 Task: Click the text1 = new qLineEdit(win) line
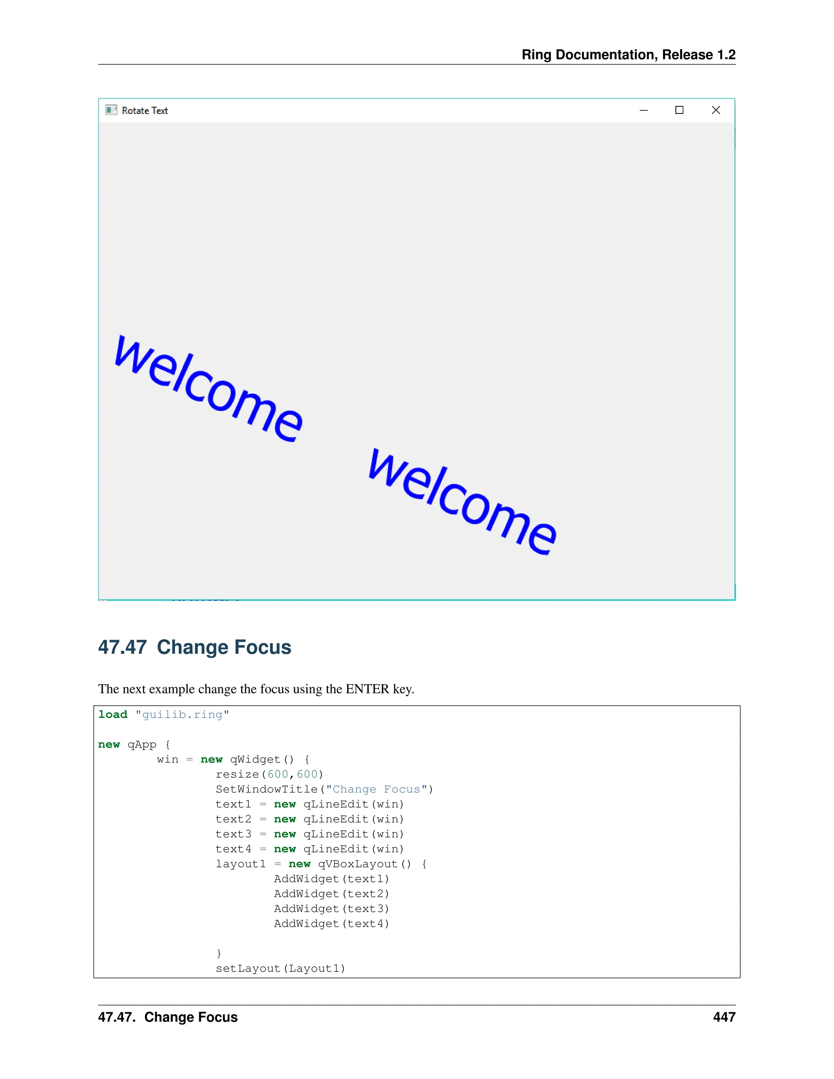(x=309, y=804)
